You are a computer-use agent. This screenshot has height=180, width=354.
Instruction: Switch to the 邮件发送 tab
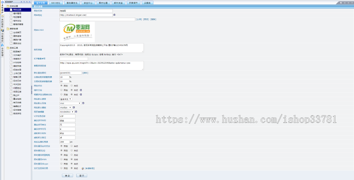(x=118, y=3)
